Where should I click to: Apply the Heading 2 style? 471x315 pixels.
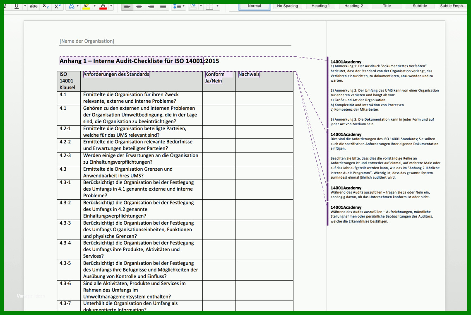coord(353,6)
